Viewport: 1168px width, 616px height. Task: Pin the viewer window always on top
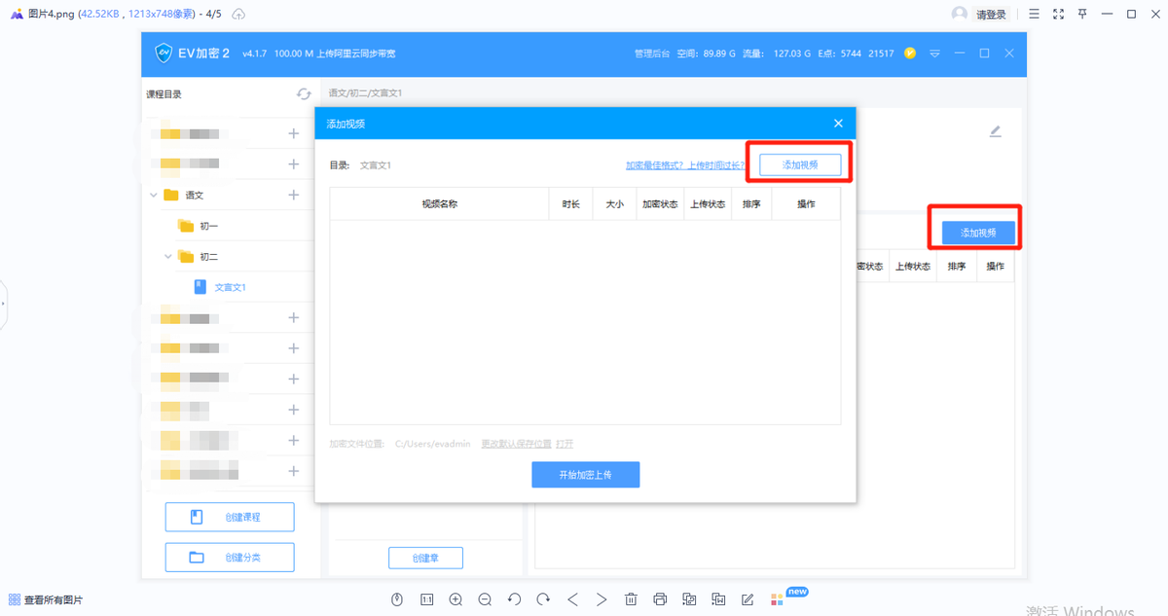point(1082,14)
